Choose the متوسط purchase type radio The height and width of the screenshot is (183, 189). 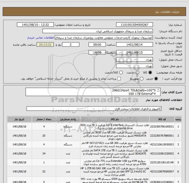click(x=141, y=79)
